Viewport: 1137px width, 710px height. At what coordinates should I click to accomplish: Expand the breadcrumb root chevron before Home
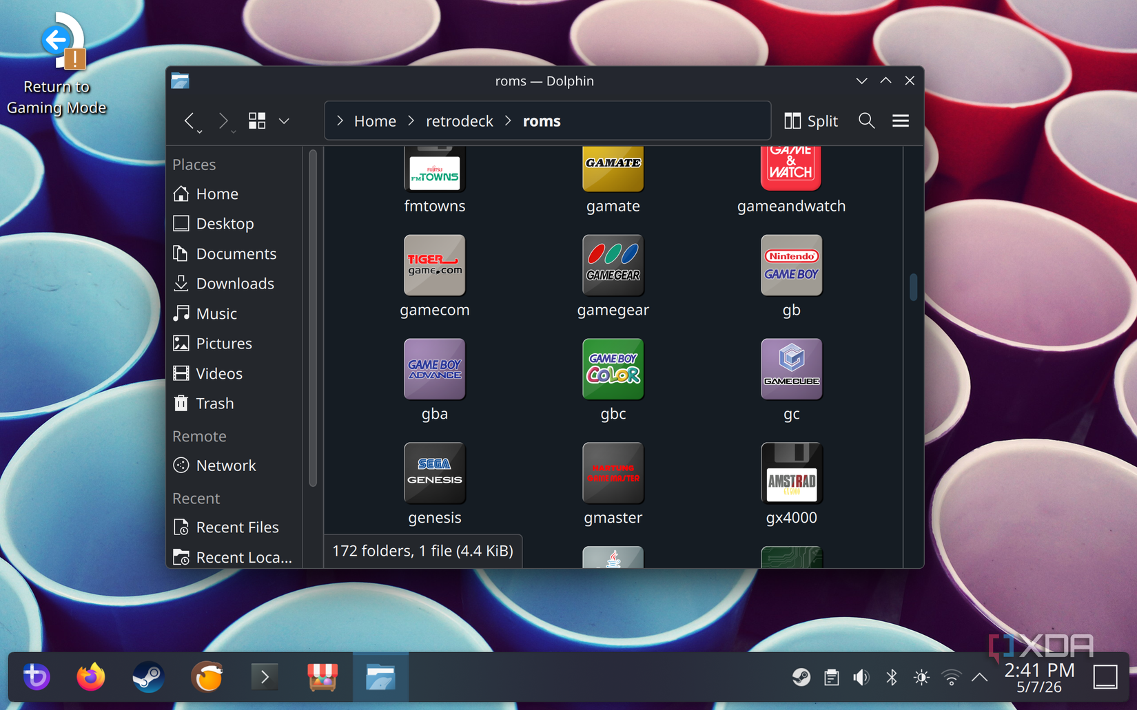click(x=340, y=121)
